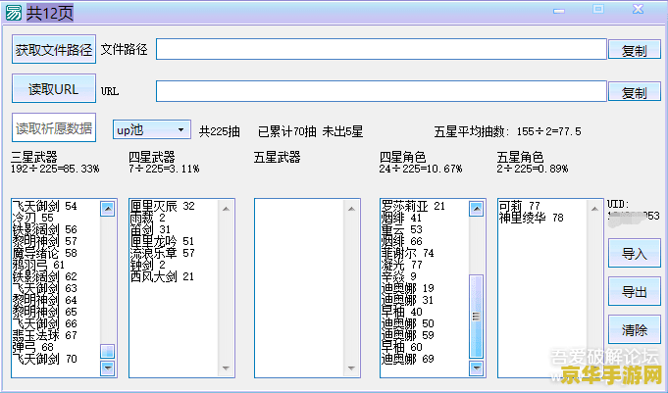Click the 五星平均抽数 statistic text
This screenshot has width=668, height=393.
pyautogui.click(x=507, y=131)
